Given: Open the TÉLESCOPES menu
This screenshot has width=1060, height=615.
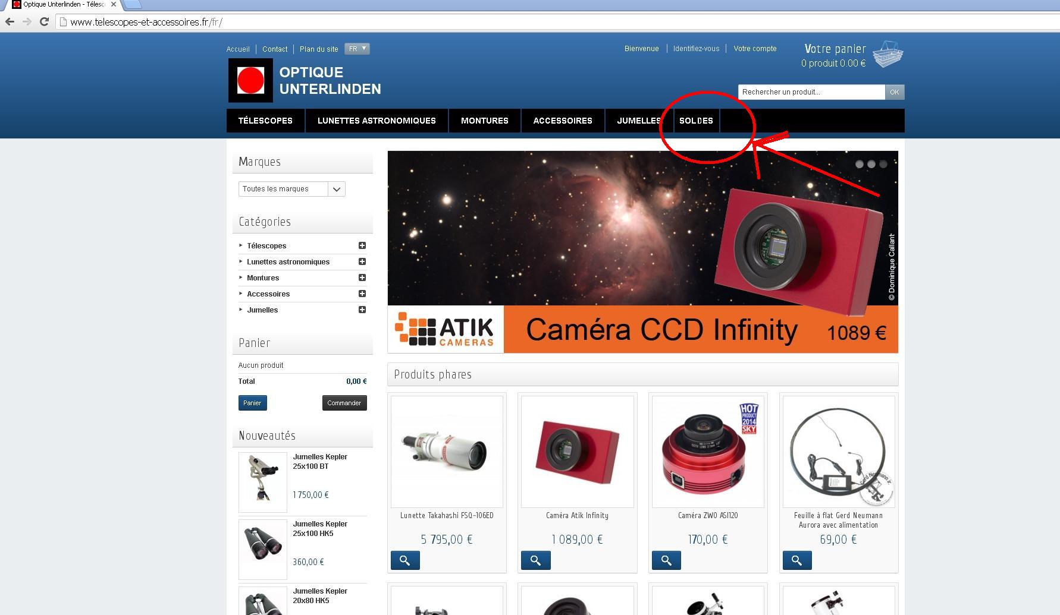Looking at the screenshot, I should click(x=265, y=121).
